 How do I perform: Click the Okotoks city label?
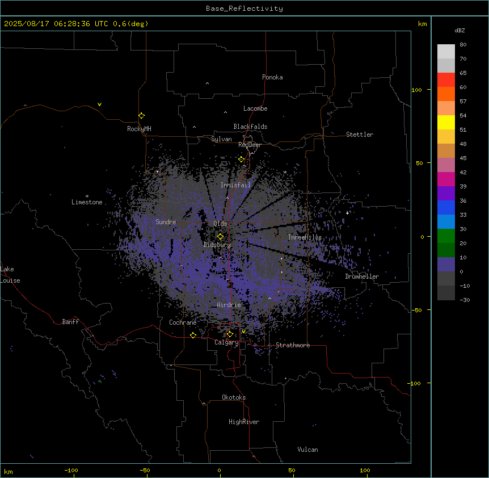click(234, 397)
